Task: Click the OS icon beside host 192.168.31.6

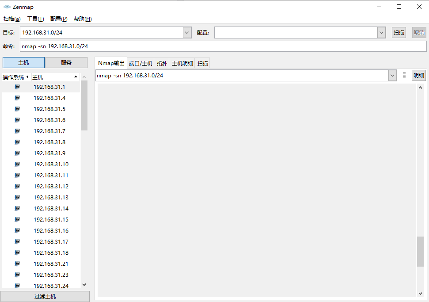Action: (17, 120)
